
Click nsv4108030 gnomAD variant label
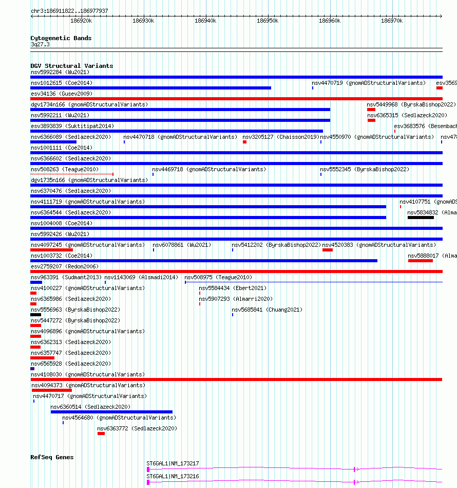pyautogui.click(x=88, y=374)
